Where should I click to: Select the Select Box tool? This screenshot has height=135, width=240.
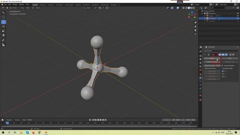[x=3, y=13]
